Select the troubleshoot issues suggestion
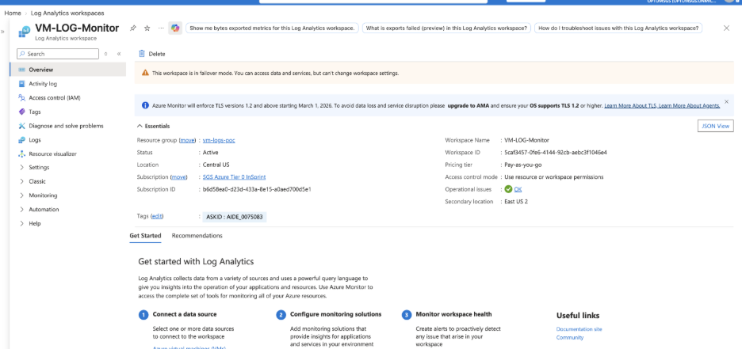The width and height of the screenshot is (742, 349). 618,28
